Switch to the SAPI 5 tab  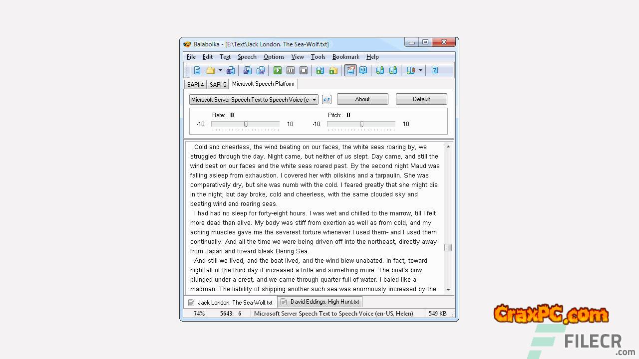[218, 85]
